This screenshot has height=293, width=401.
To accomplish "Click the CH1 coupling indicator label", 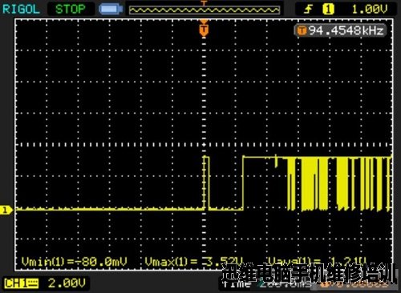I will click(22, 283).
